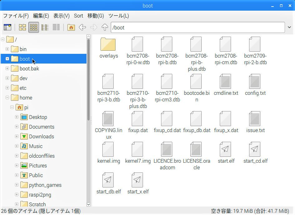
Task: Go up to parent folder
Action: point(105,27)
